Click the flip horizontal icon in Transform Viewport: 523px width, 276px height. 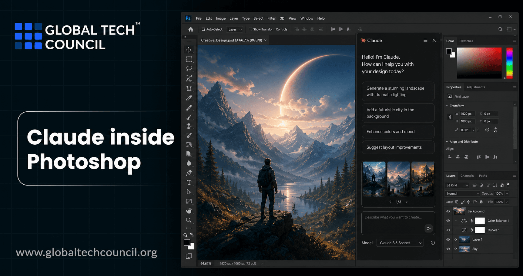click(487, 130)
